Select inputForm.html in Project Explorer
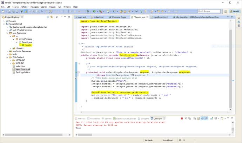 (x=23, y=69)
